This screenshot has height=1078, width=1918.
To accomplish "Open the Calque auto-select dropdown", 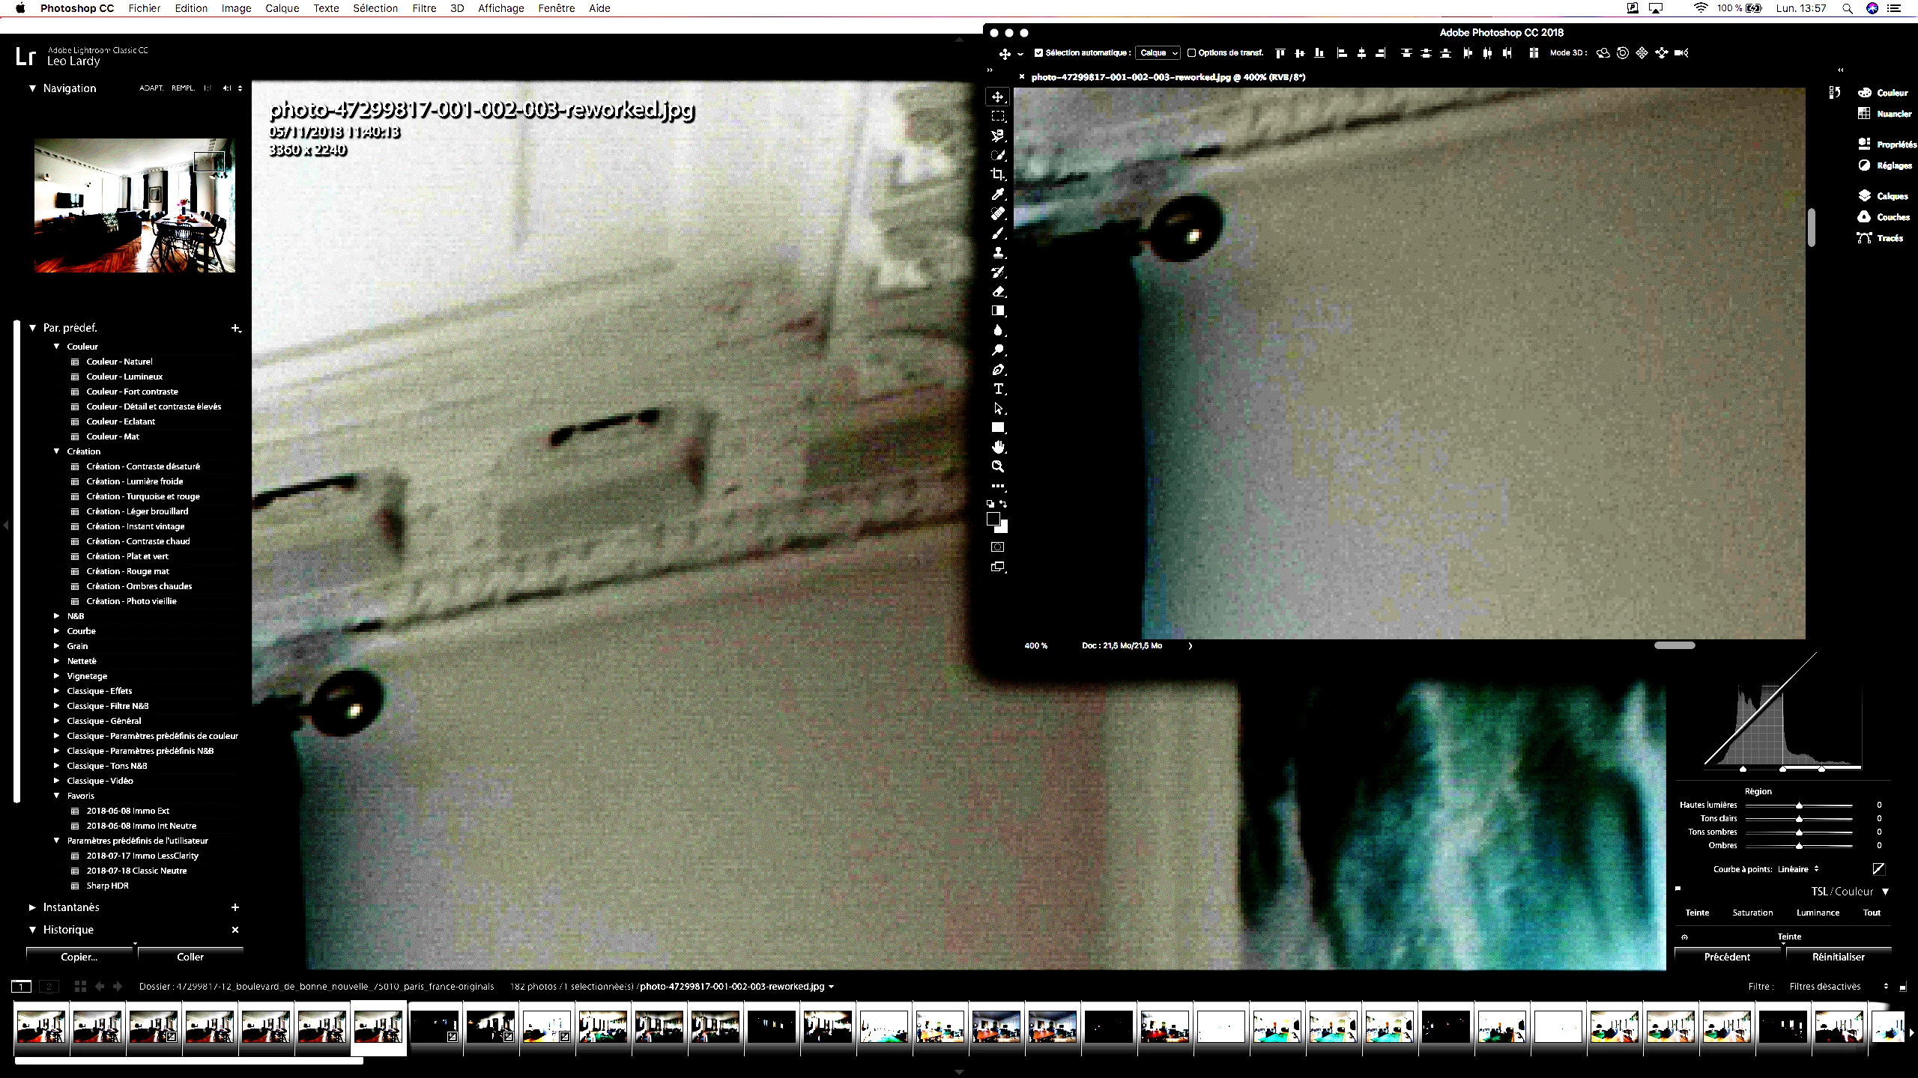I will click(1158, 53).
